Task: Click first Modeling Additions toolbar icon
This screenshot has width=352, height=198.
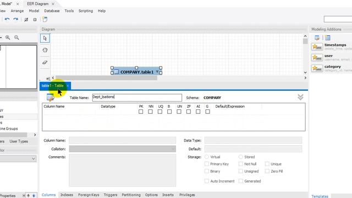Action: 317,38
